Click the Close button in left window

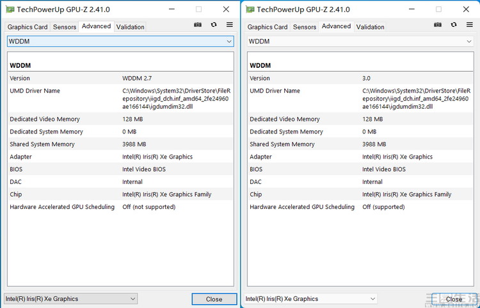coord(214,299)
